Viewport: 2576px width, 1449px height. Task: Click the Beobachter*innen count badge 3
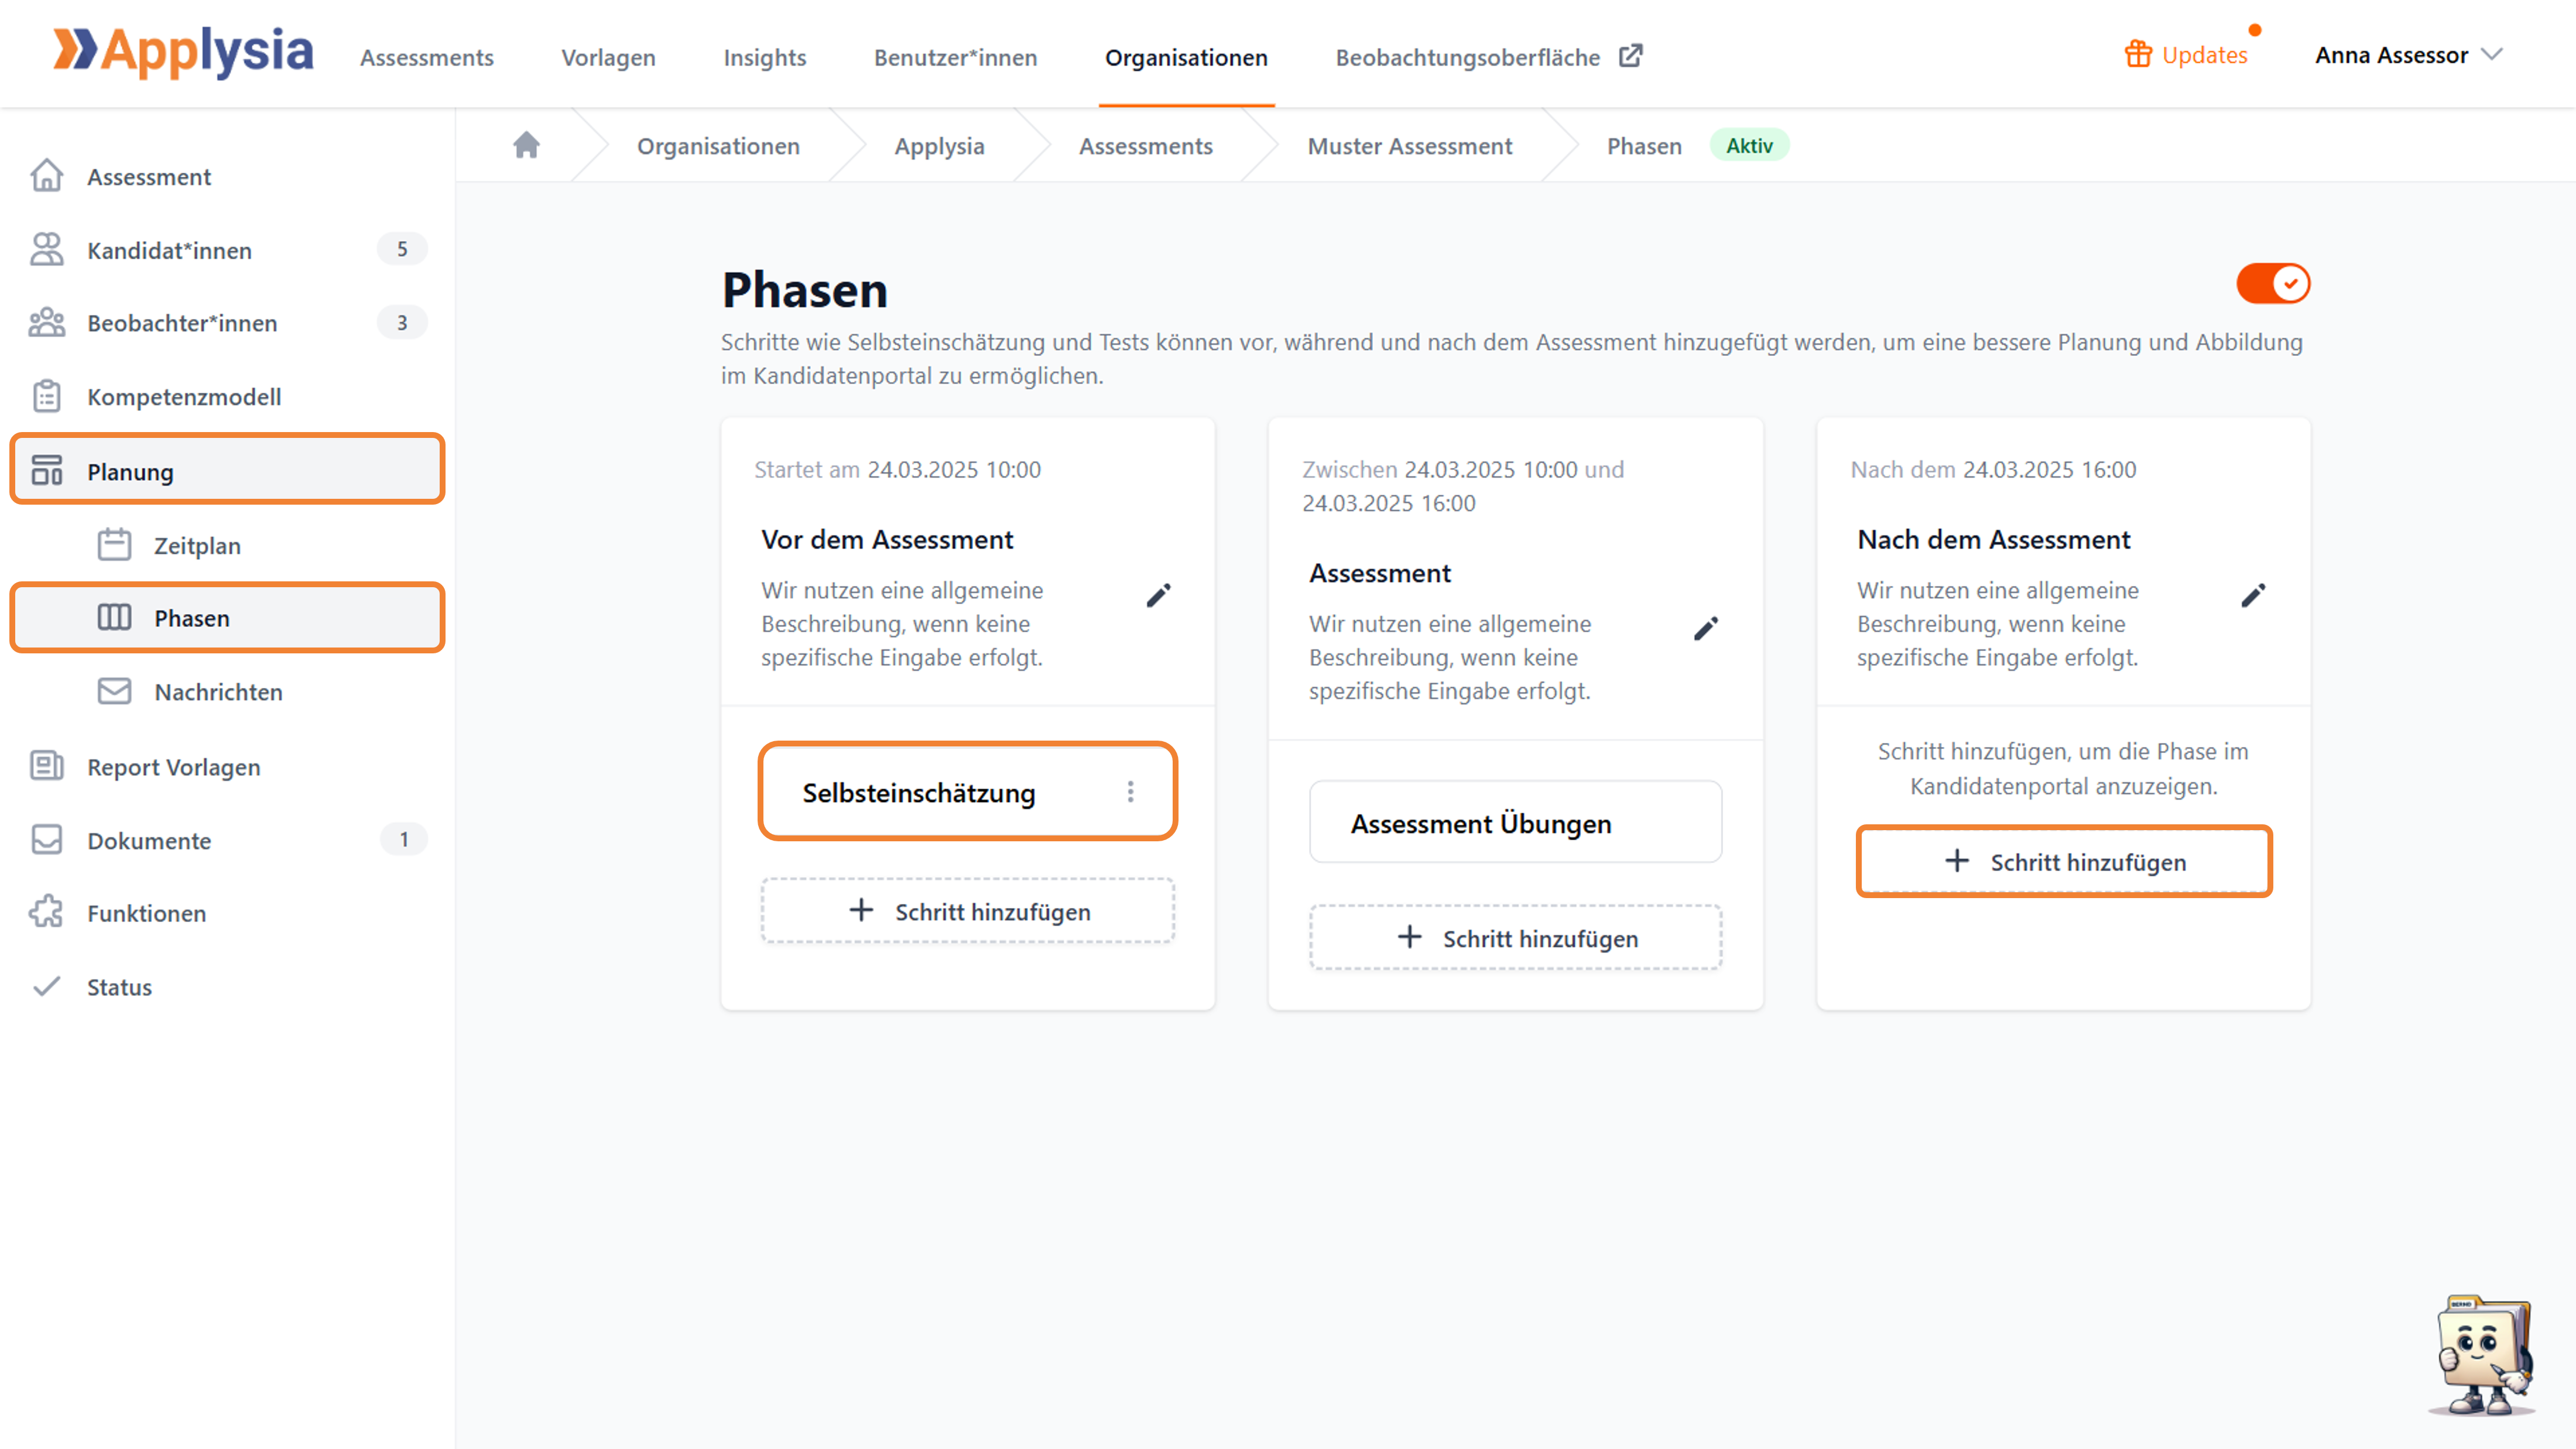[x=402, y=322]
